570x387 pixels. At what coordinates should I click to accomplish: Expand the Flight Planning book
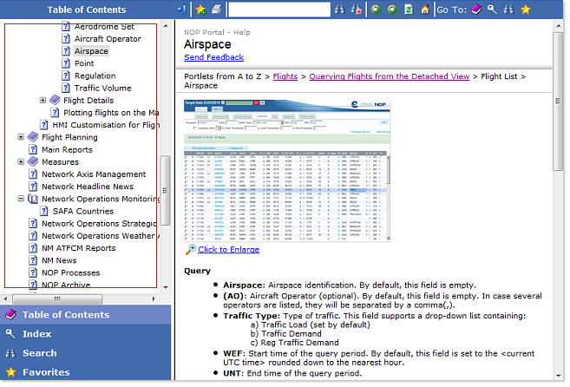click(x=22, y=137)
